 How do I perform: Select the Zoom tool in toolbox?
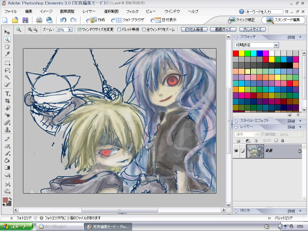click(x=7, y=40)
